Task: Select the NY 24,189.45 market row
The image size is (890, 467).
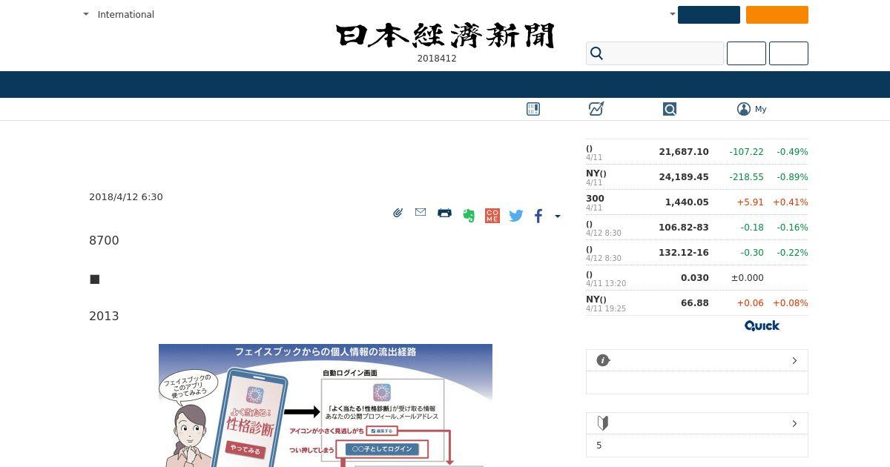Action: coord(697,177)
